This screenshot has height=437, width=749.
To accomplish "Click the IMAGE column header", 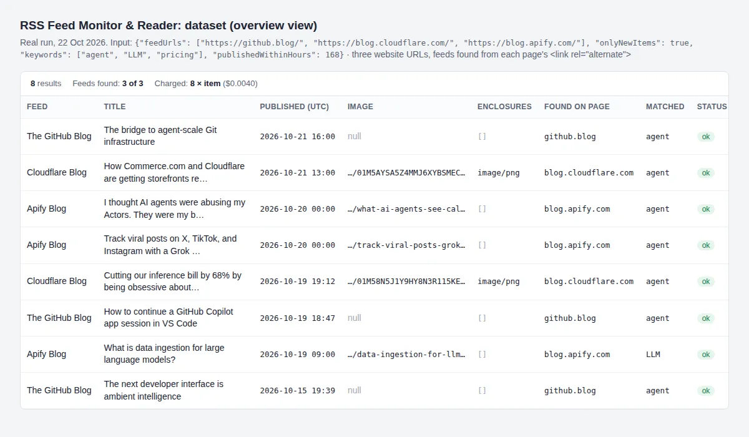I will [360, 107].
